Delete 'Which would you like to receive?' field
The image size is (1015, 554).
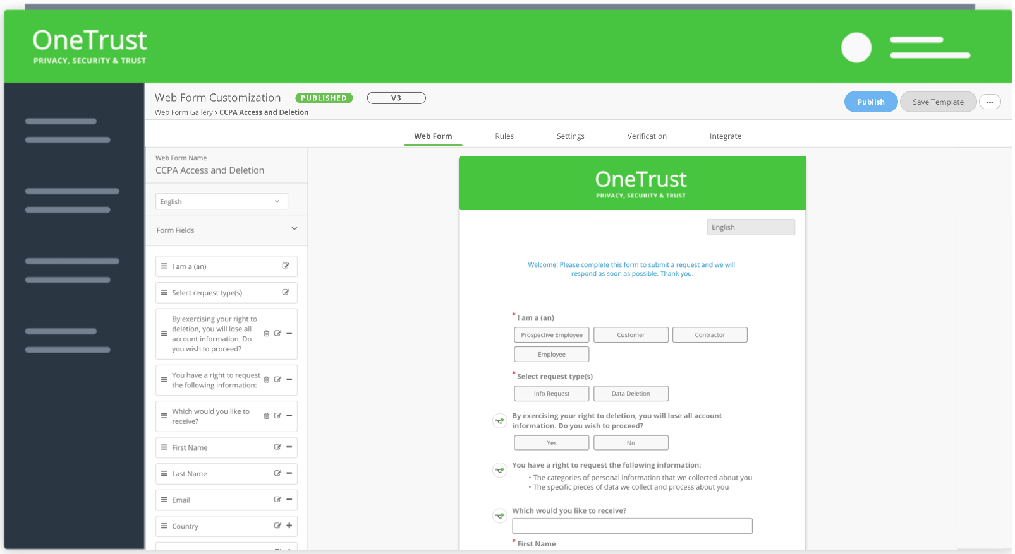point(267,416)
